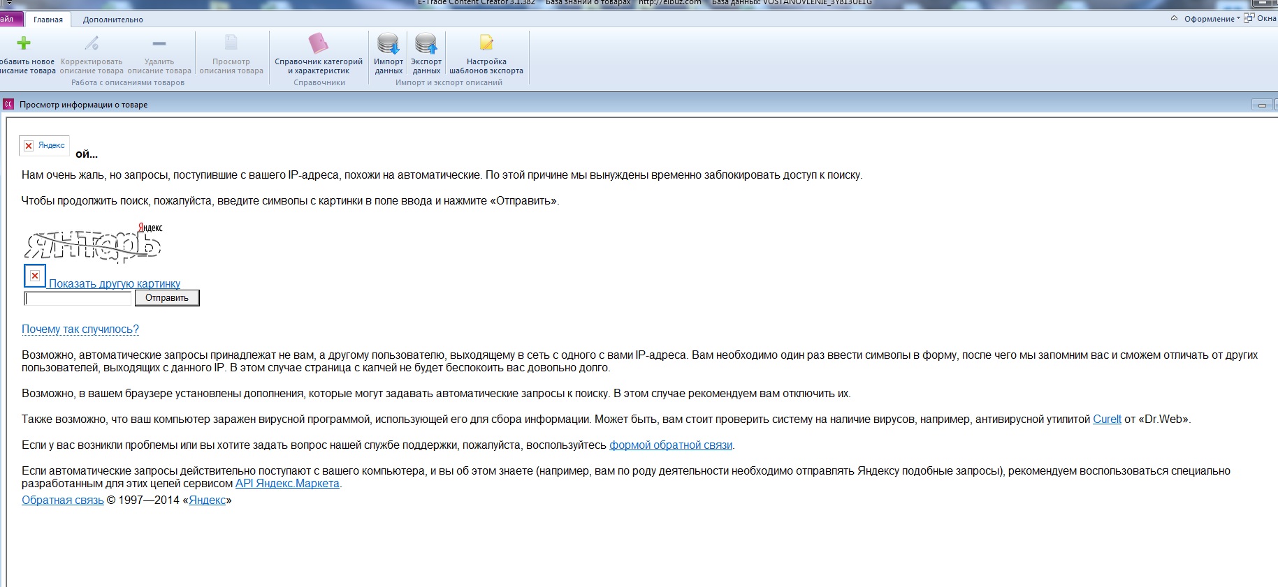Open the pink categories and characteristics reference book
Screen dimensions: 1278x587
pyautogui.click(x=319, y=43)
